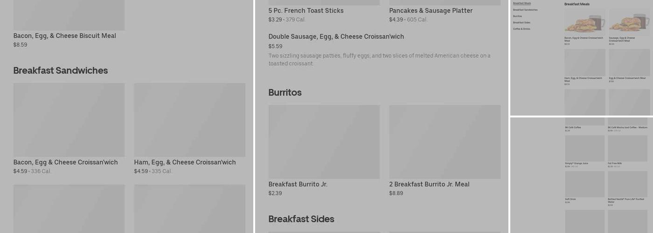Click the Bacon, Egg & Cheese Croissan'wich Meal photo
The width and height of the screenshot is (653, 233).
(584, 22)
